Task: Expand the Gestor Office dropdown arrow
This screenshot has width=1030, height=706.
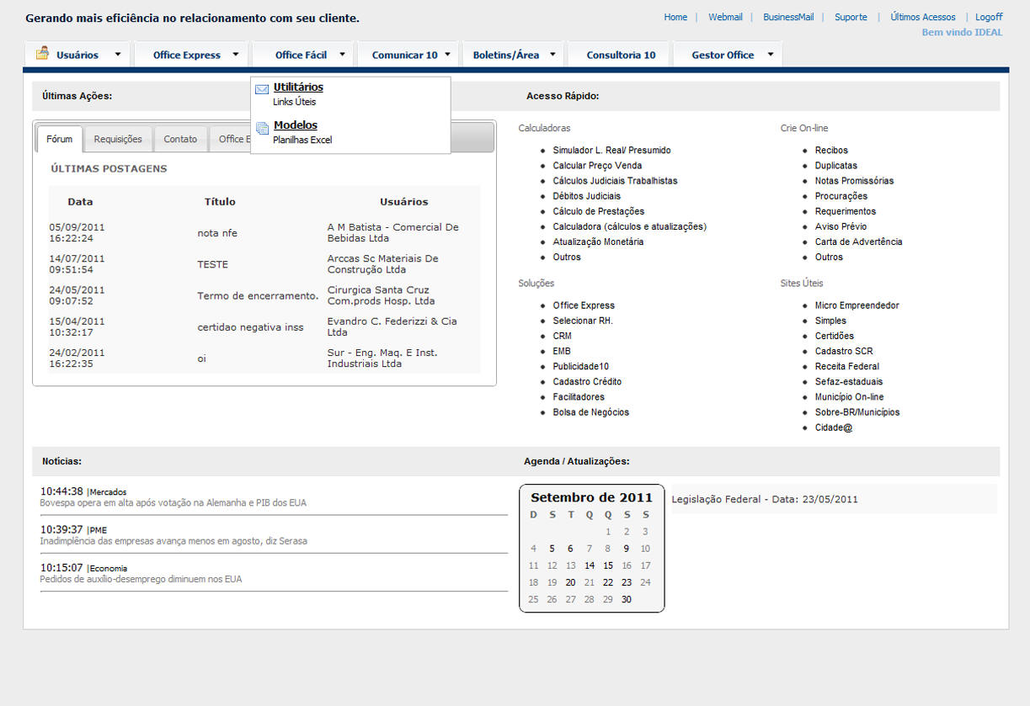Action: coord(771,55)
